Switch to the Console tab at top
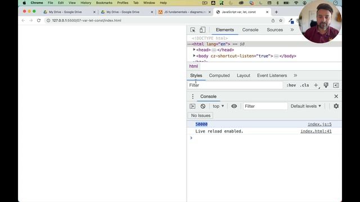 point(250,30)
